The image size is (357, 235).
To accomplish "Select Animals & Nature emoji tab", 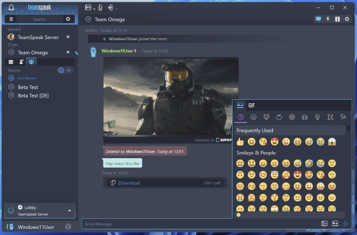I will pos(266,117).
